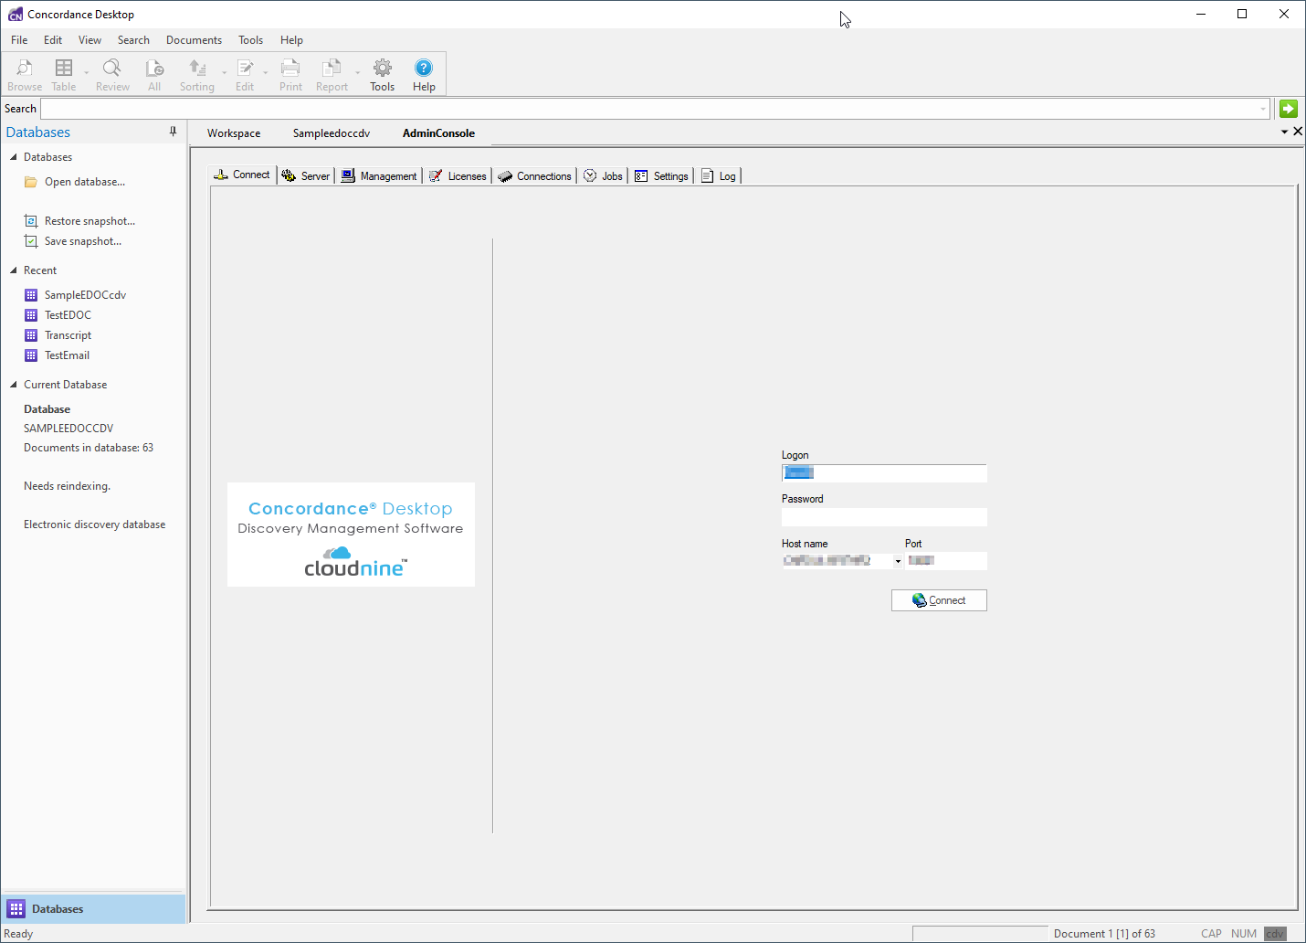Open the Edit menu
1306x943 pixels.
click(53, 40)
